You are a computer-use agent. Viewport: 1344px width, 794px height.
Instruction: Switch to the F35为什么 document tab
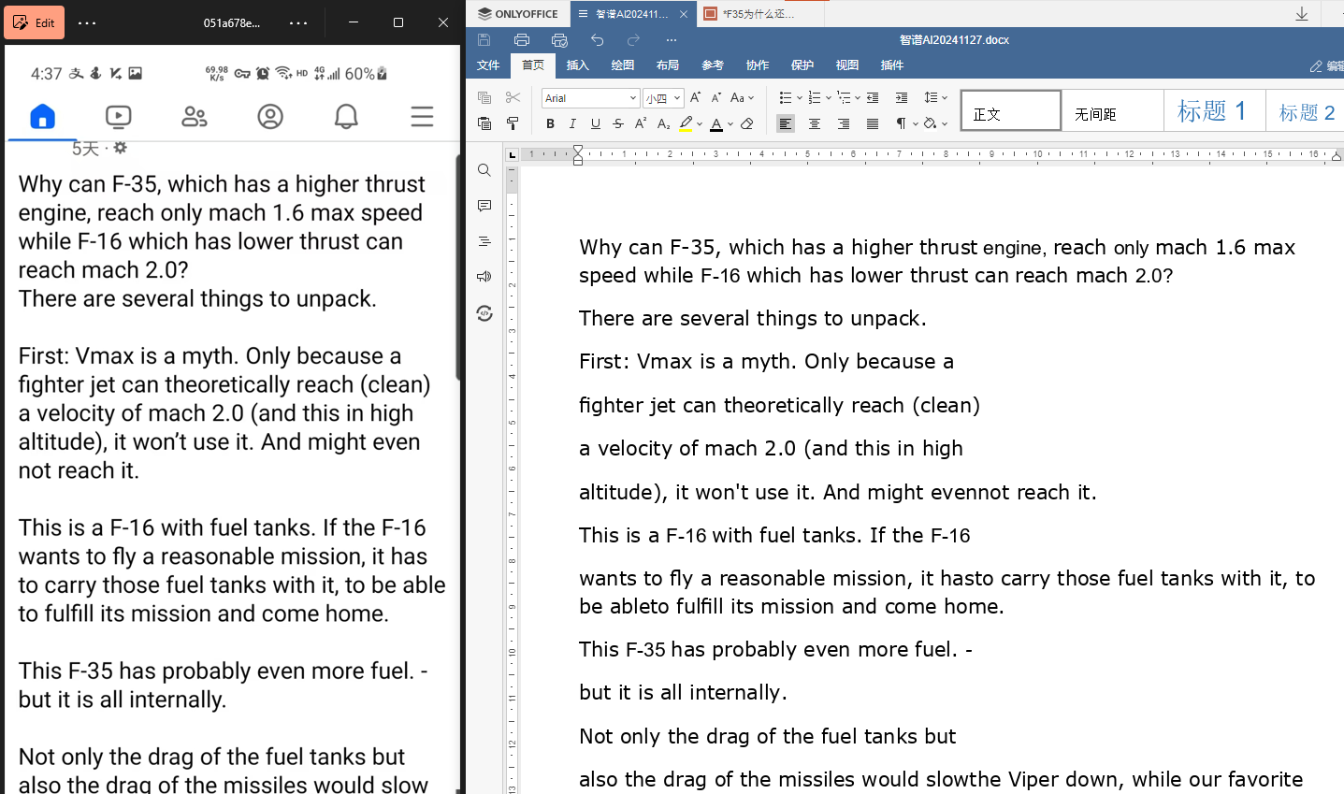(759, 14)
